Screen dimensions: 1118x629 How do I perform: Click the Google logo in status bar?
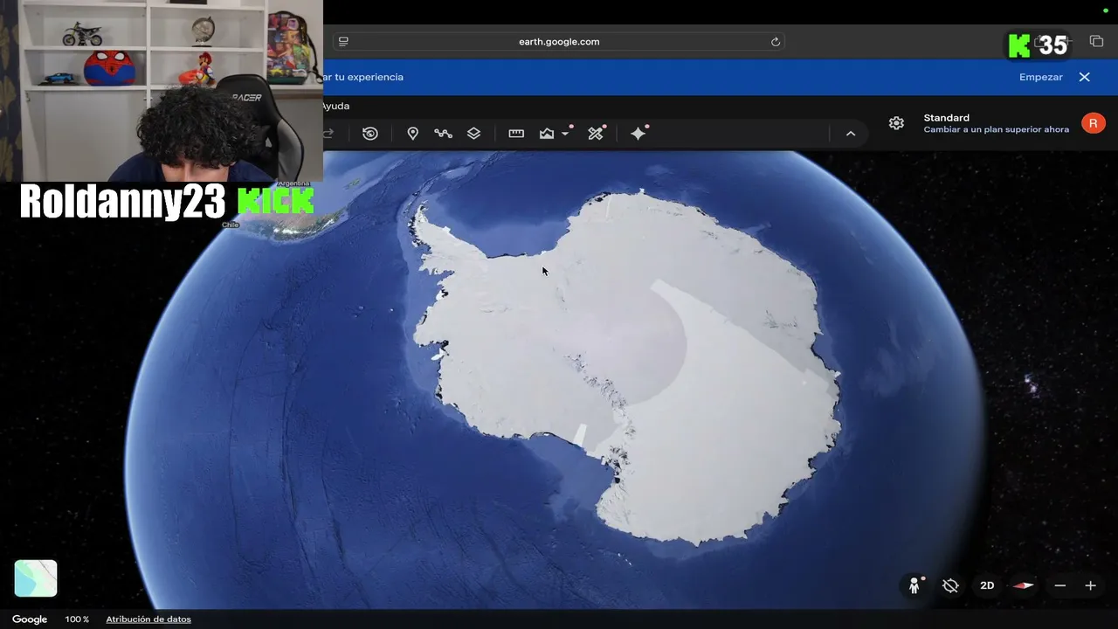pyautogui.click(x=30, y=619)
